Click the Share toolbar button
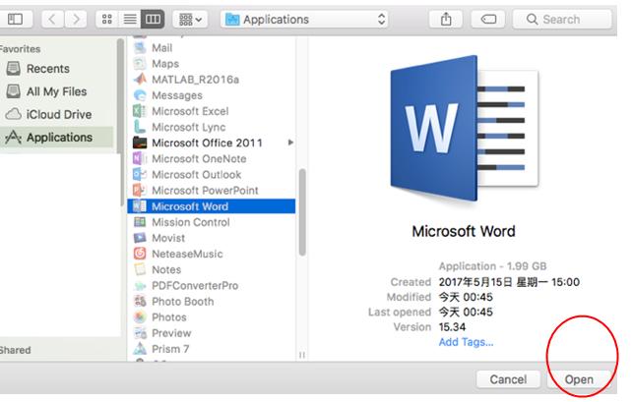The height and width of the screenshot is (402, 632). tap(446, 19)
